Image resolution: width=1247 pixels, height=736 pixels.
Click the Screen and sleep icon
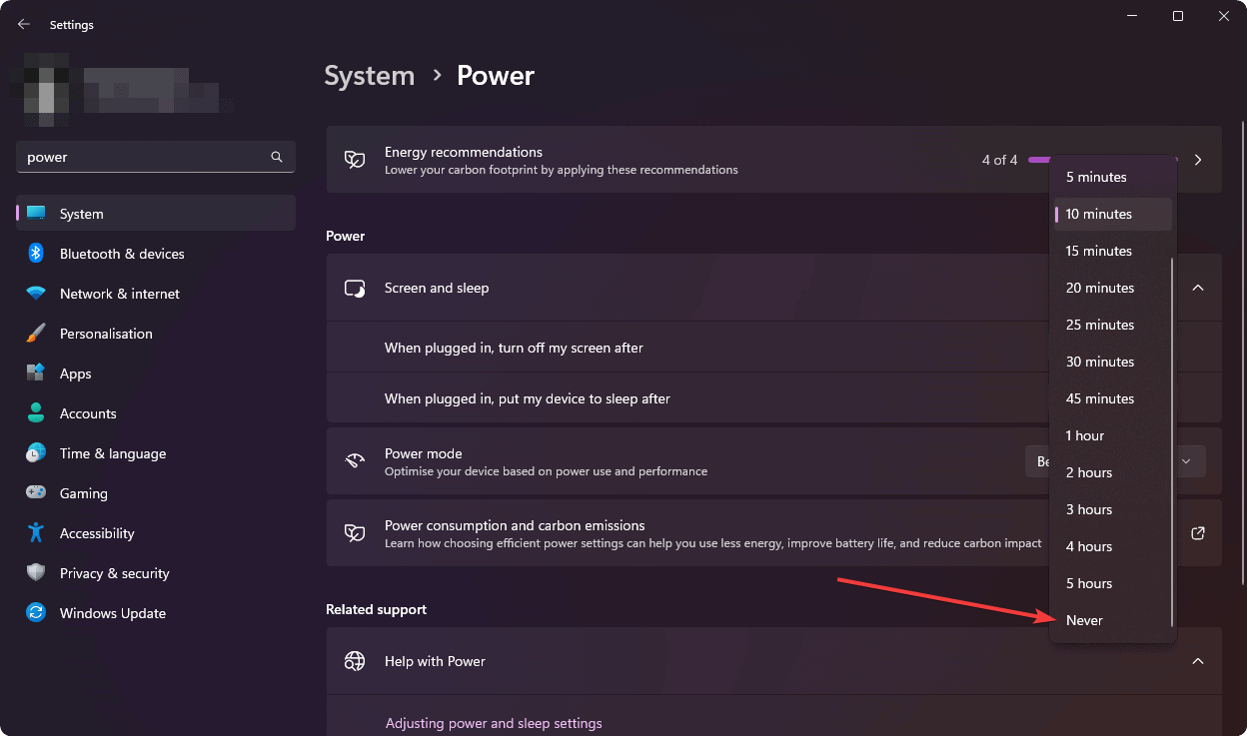355,288
